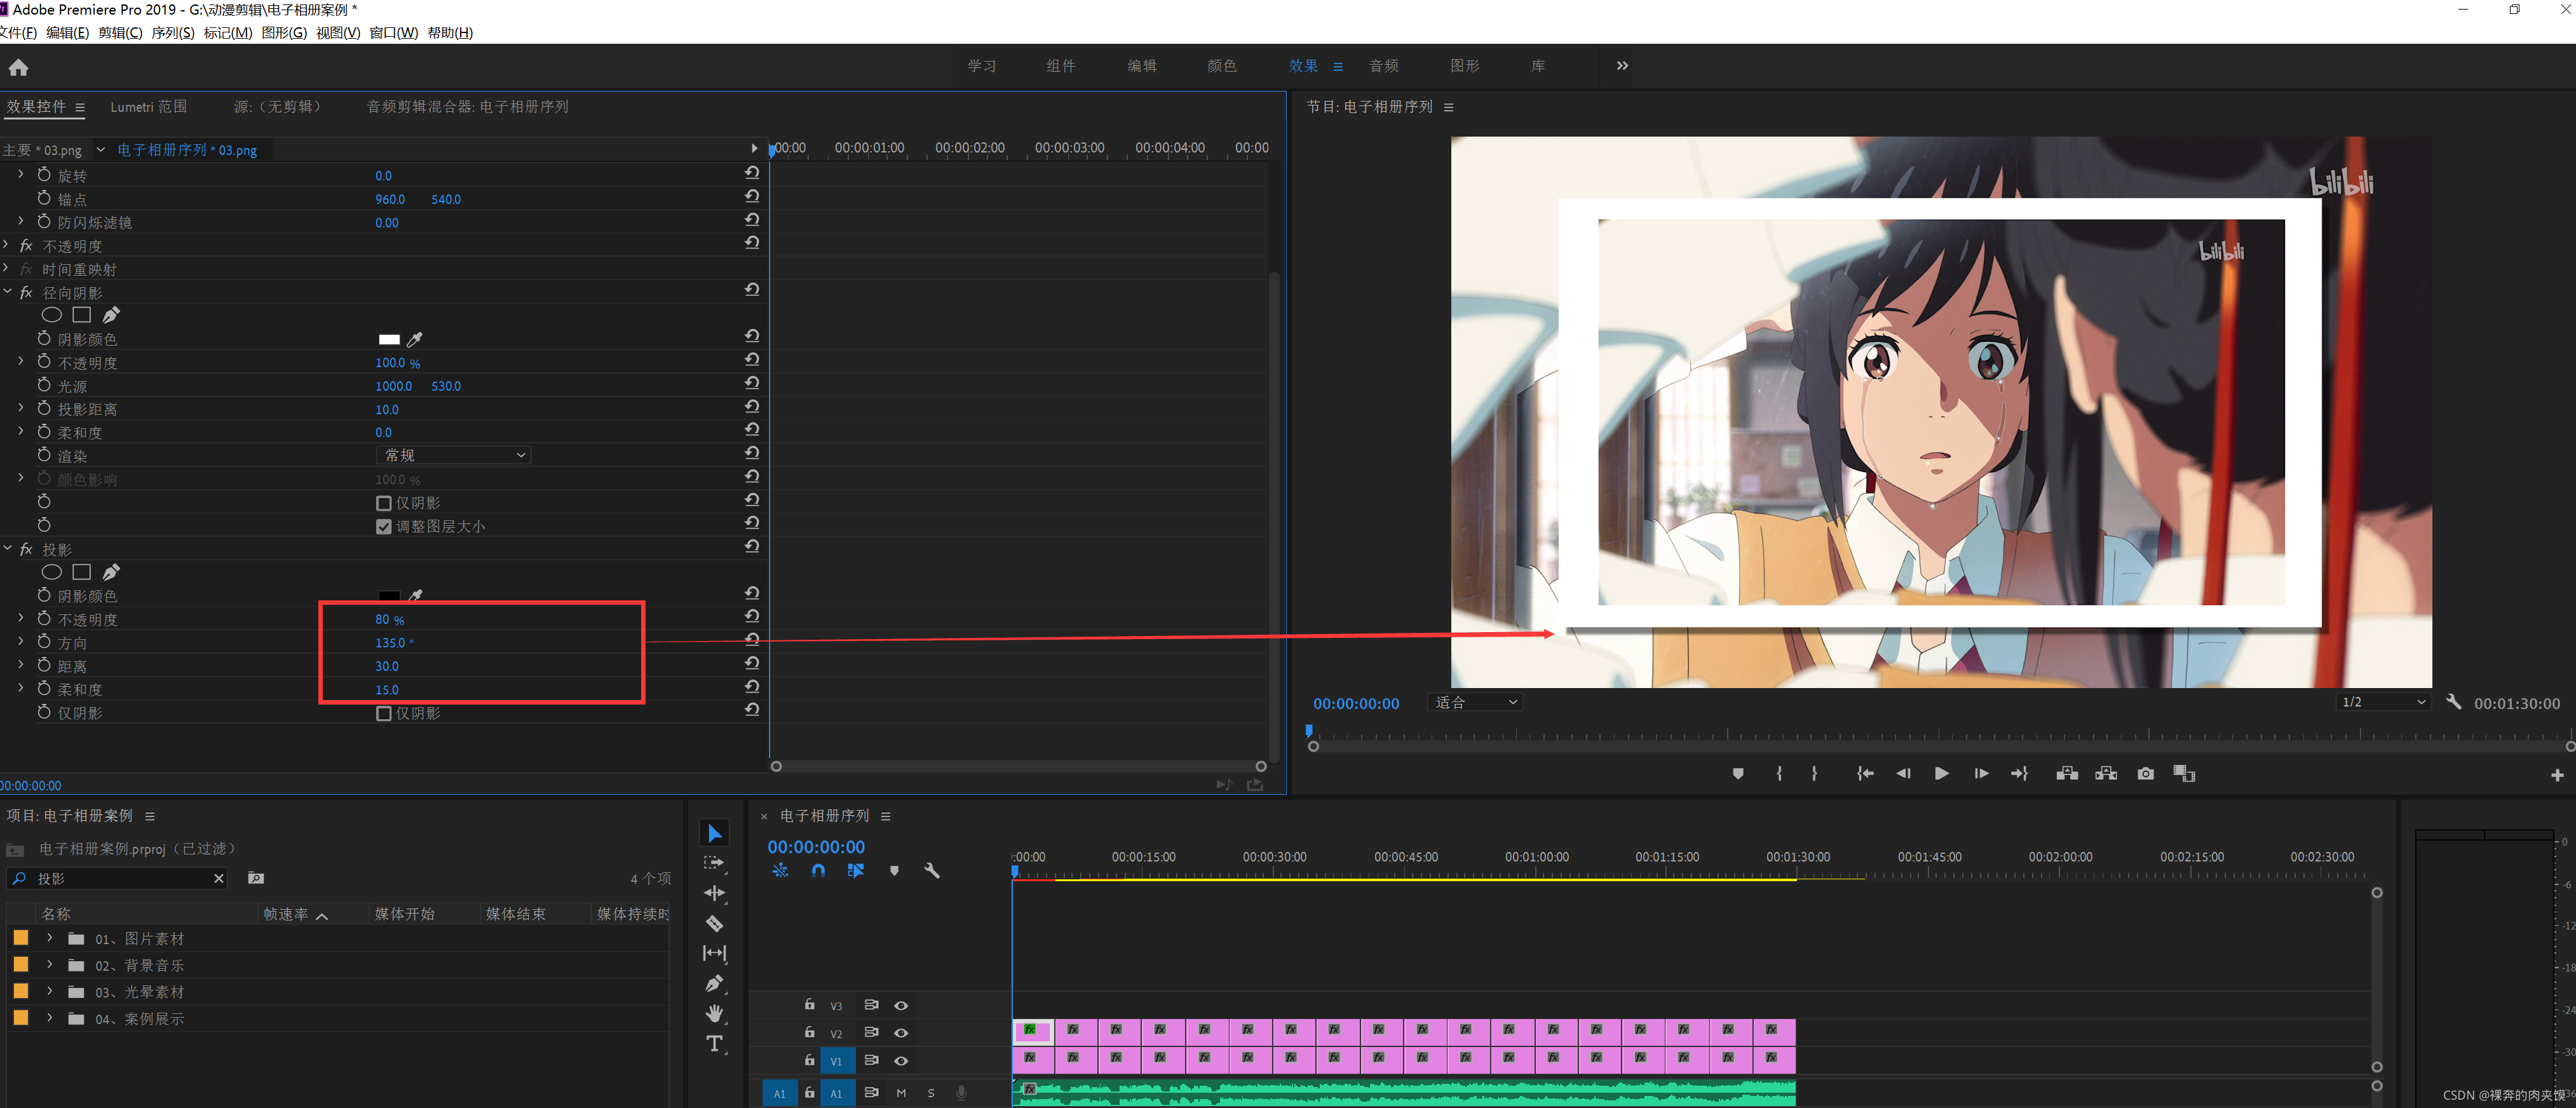The image size is (2576, 1108).
Task: Export frame camera icon
Action: point(2145,773)
